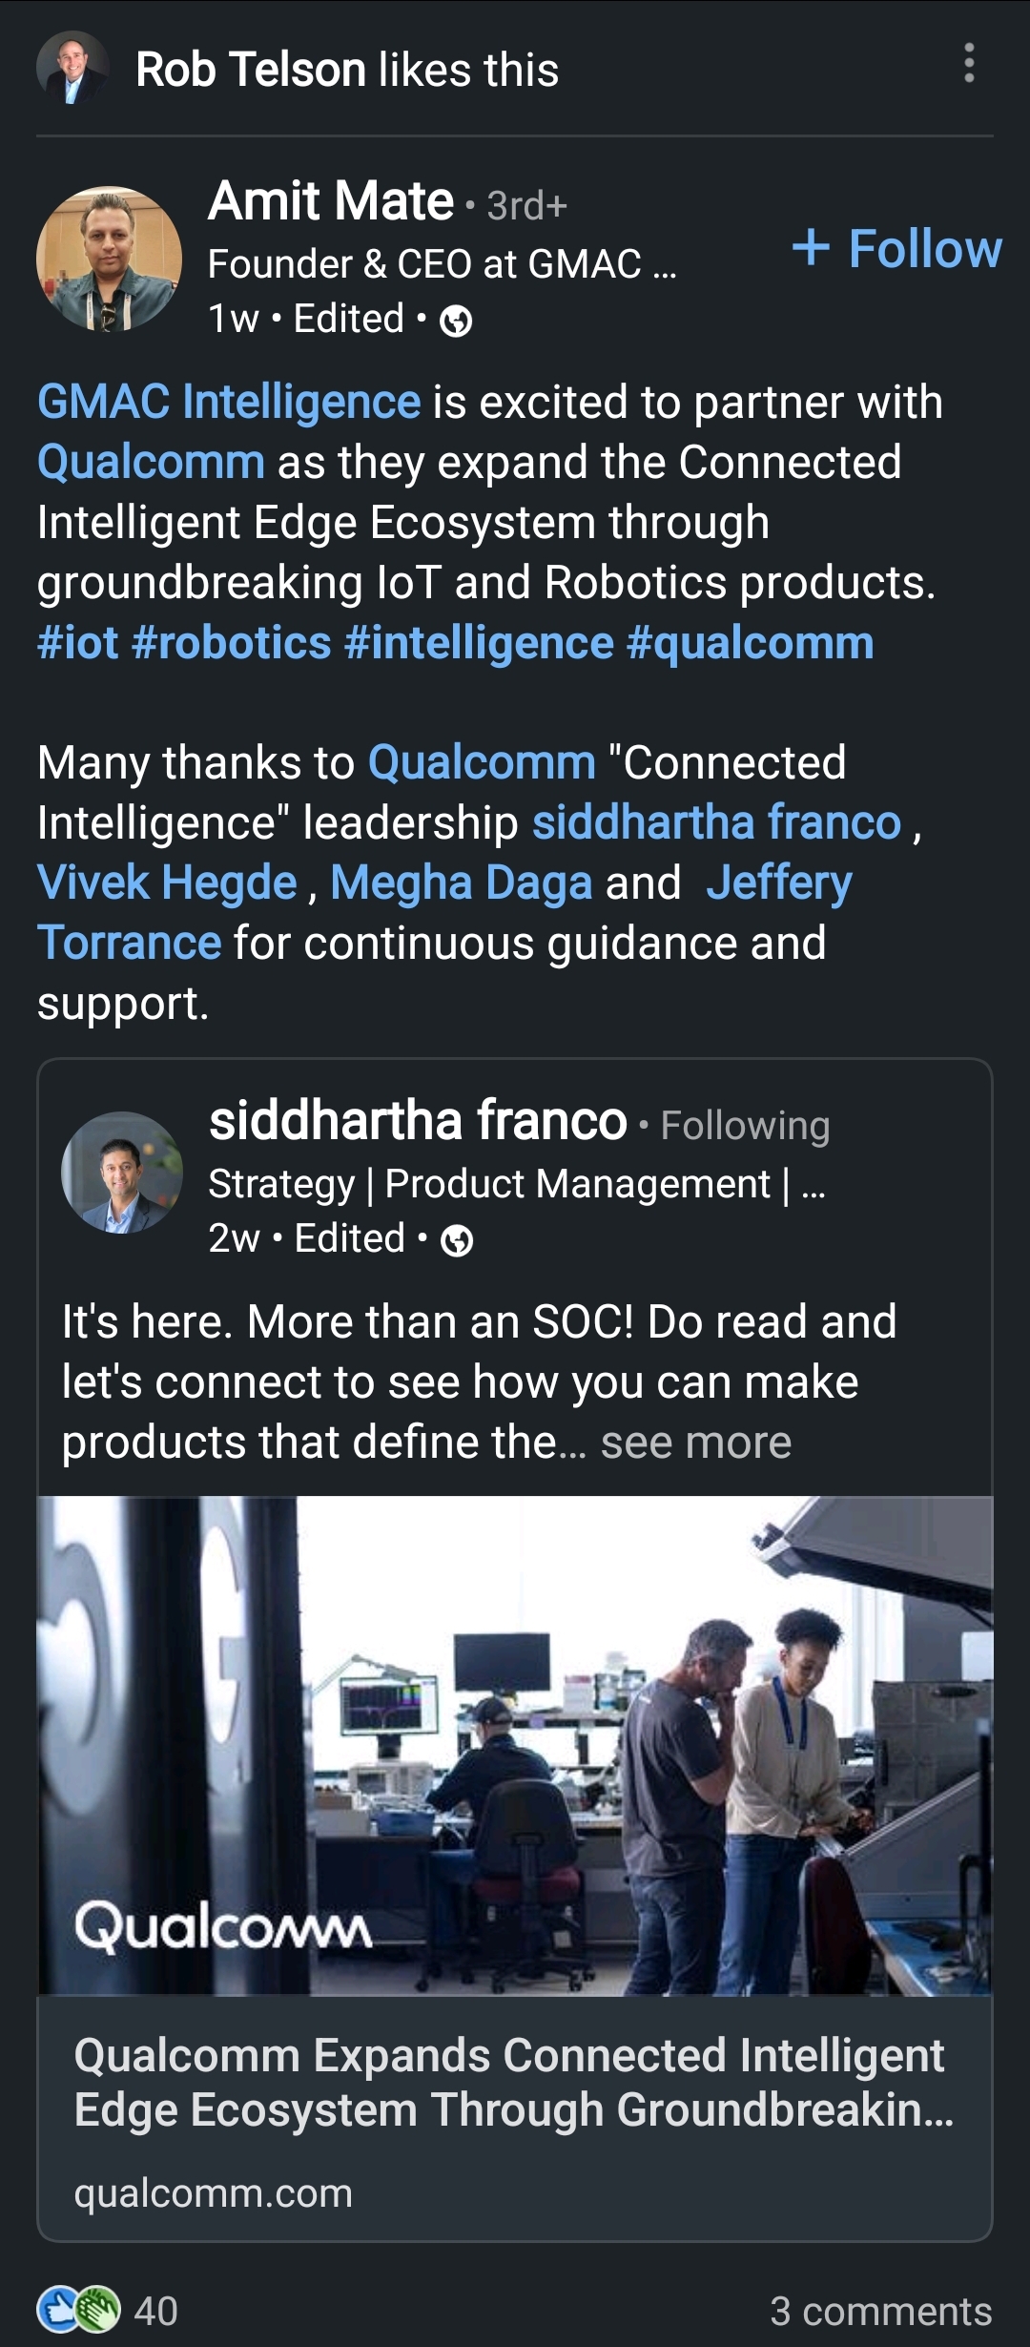Open the three-dot post options menu
1030x2347 pixels.
pos(969,64)
